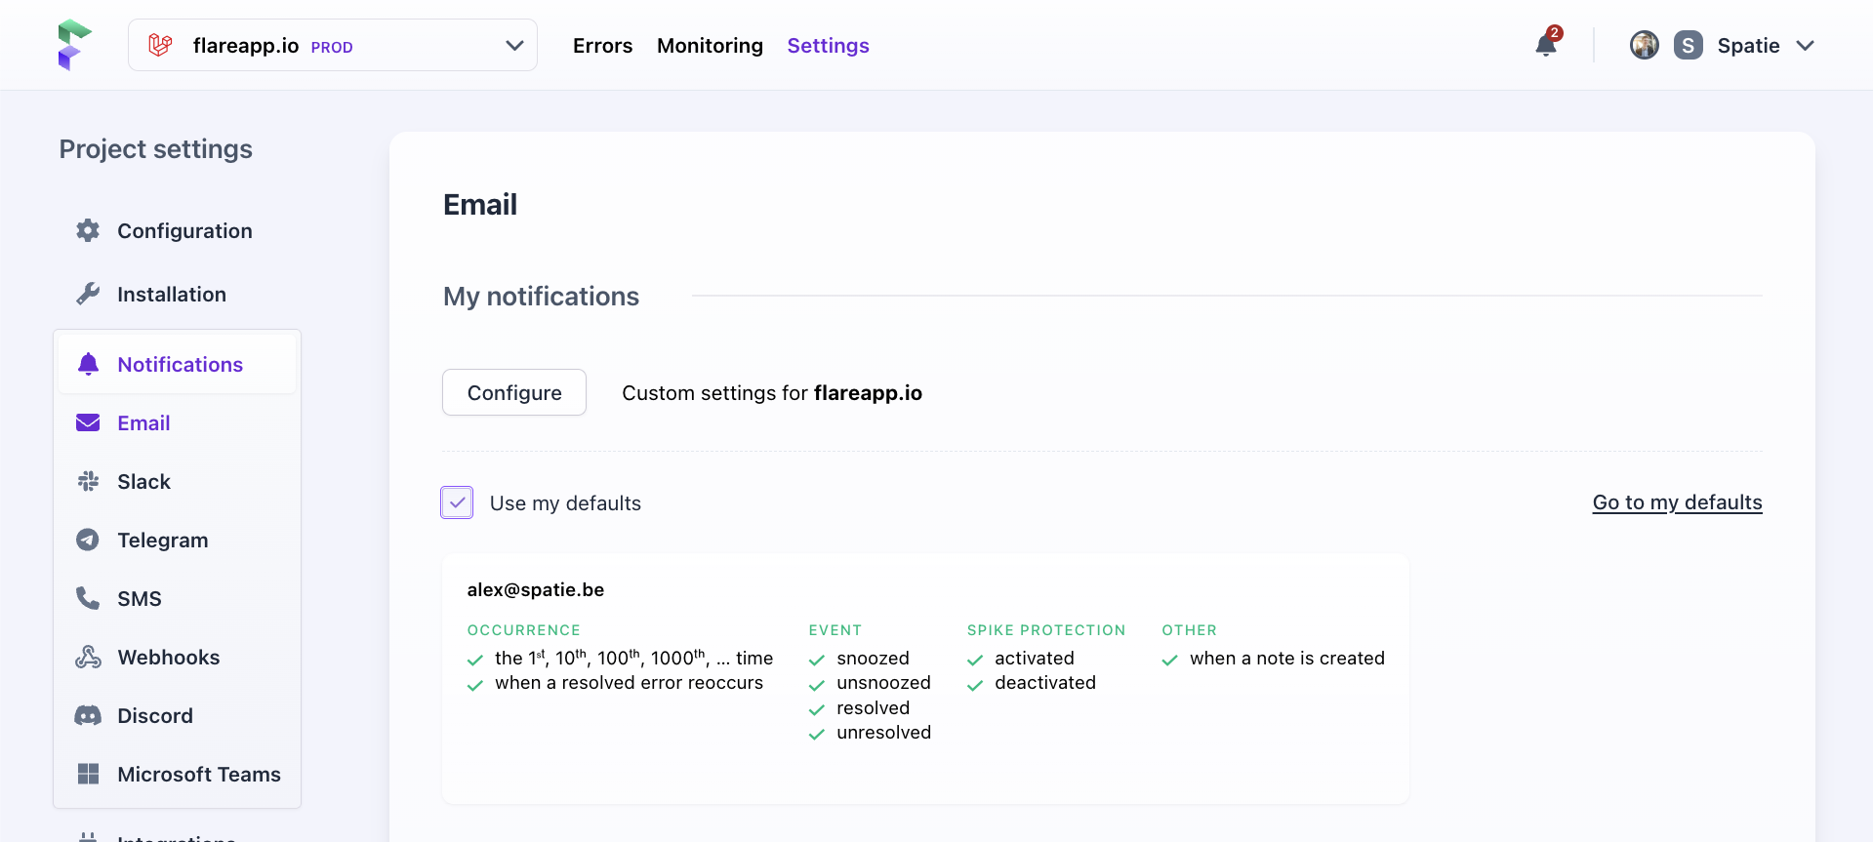Click the Configuration gear icon
This screenshot has height=842, width=1873.
pyautogui.click(x=88, y=230)
